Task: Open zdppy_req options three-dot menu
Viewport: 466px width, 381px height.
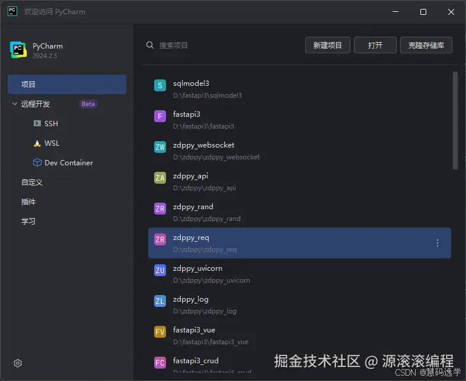Action: pos(438,243)
